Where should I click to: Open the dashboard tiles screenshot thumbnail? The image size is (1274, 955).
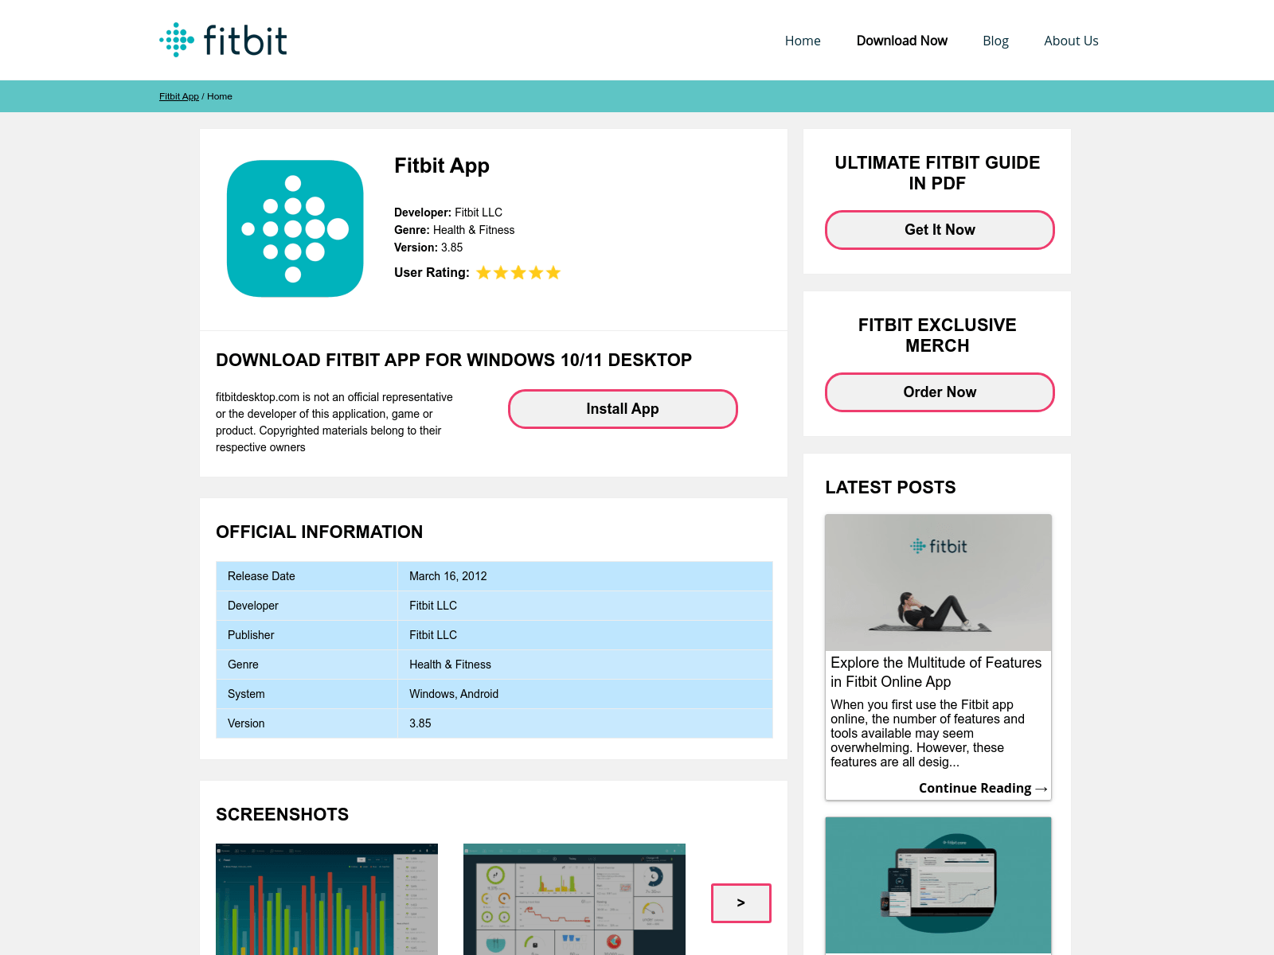[x=574, y=899]
